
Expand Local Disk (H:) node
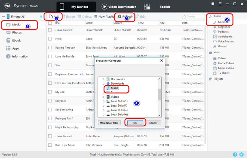(104, 115)
